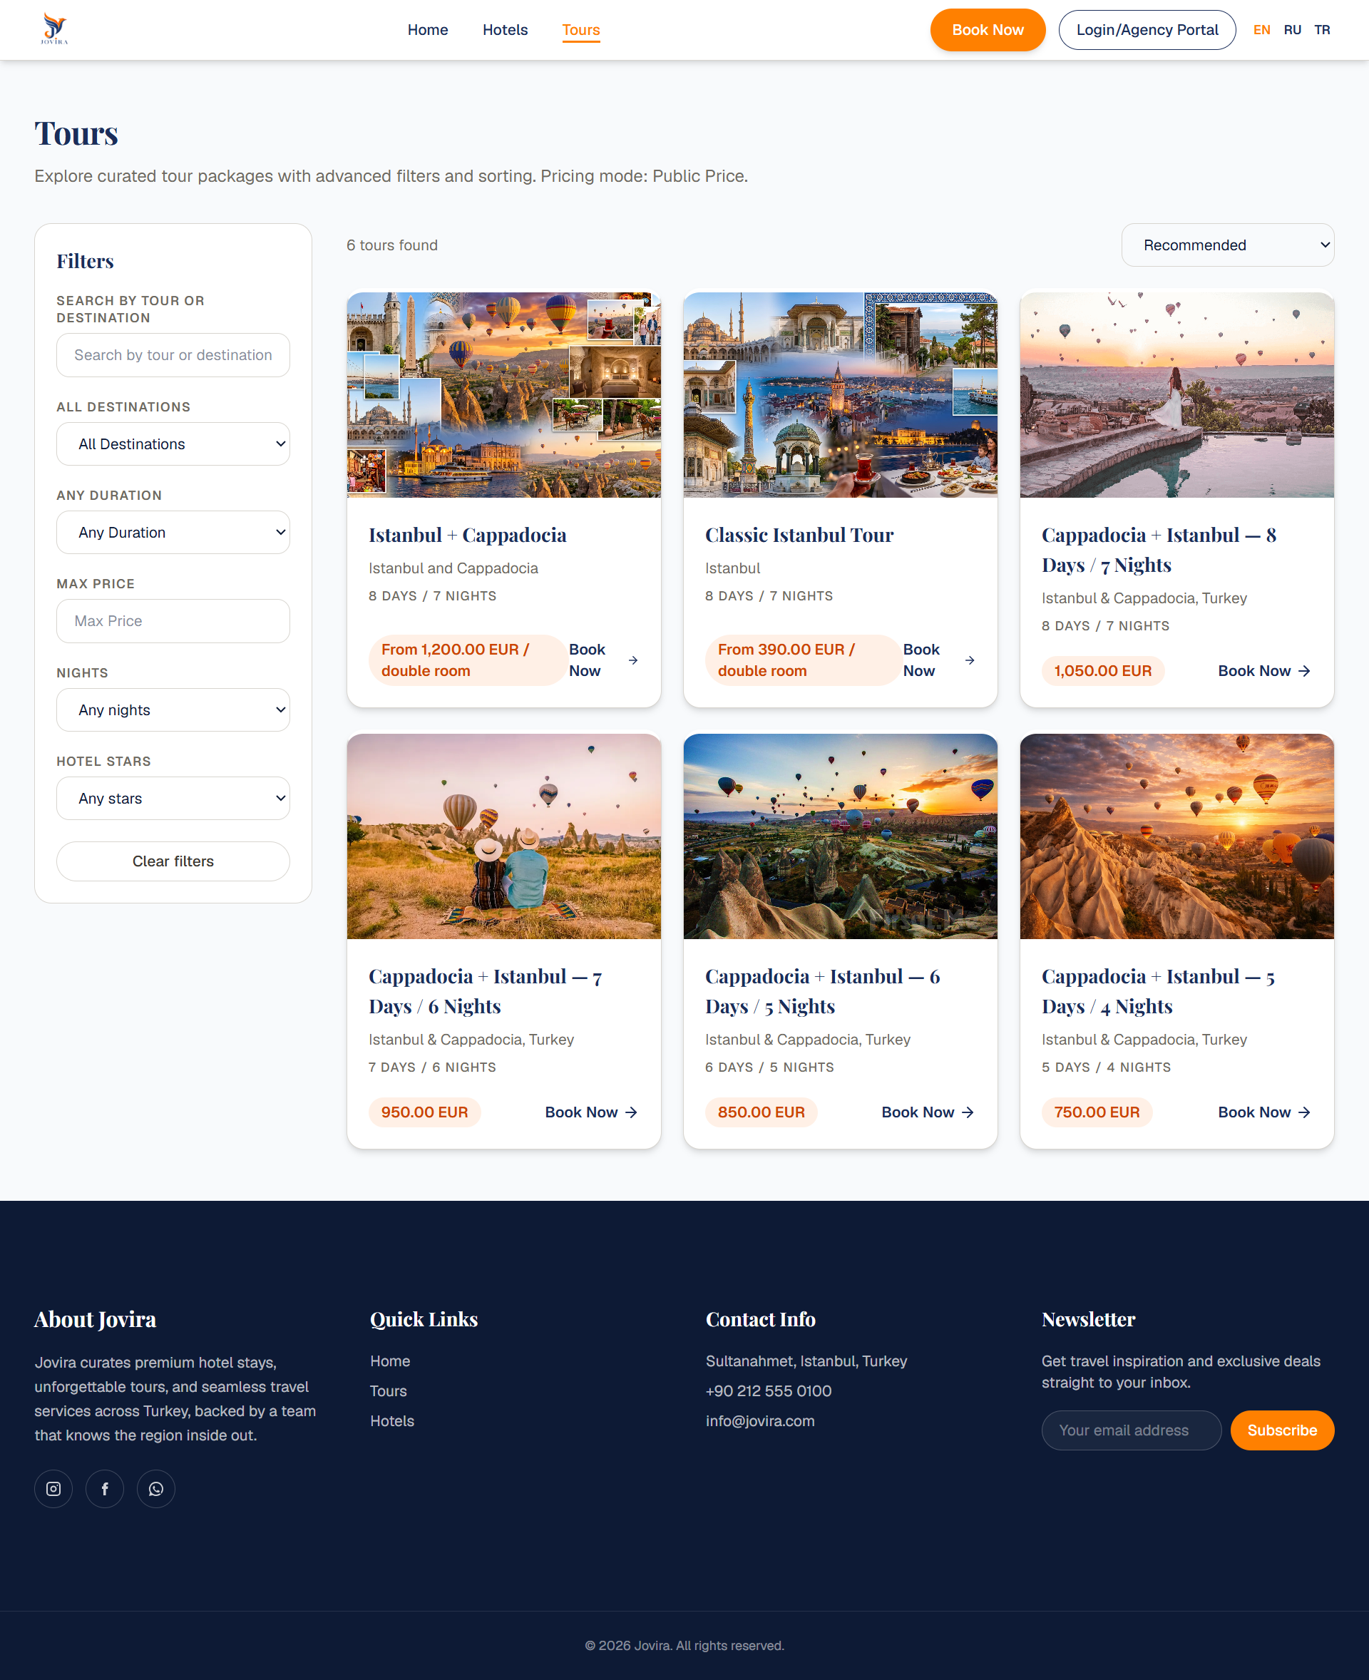Focus the search by tour or destination field
1369x1680 pixels.
pyautogui.click(x=173, y=355)
